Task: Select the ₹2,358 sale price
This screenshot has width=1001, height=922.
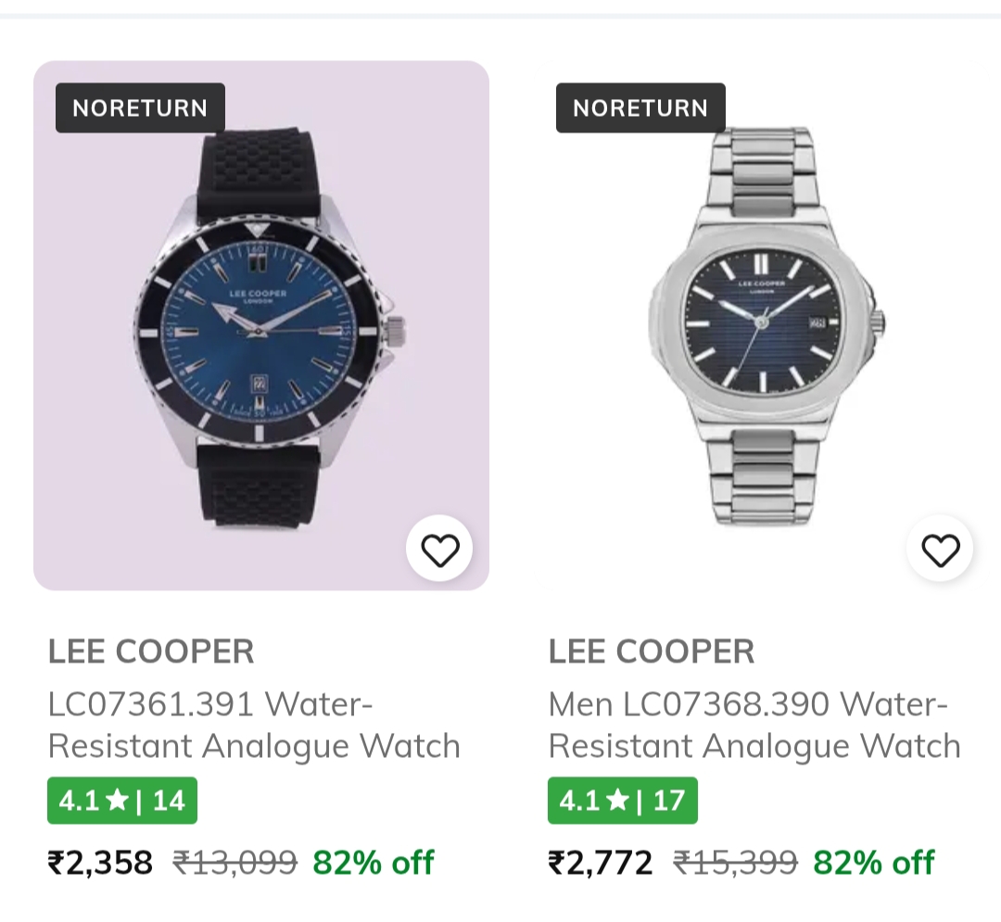Action: [x=100, y=863]
